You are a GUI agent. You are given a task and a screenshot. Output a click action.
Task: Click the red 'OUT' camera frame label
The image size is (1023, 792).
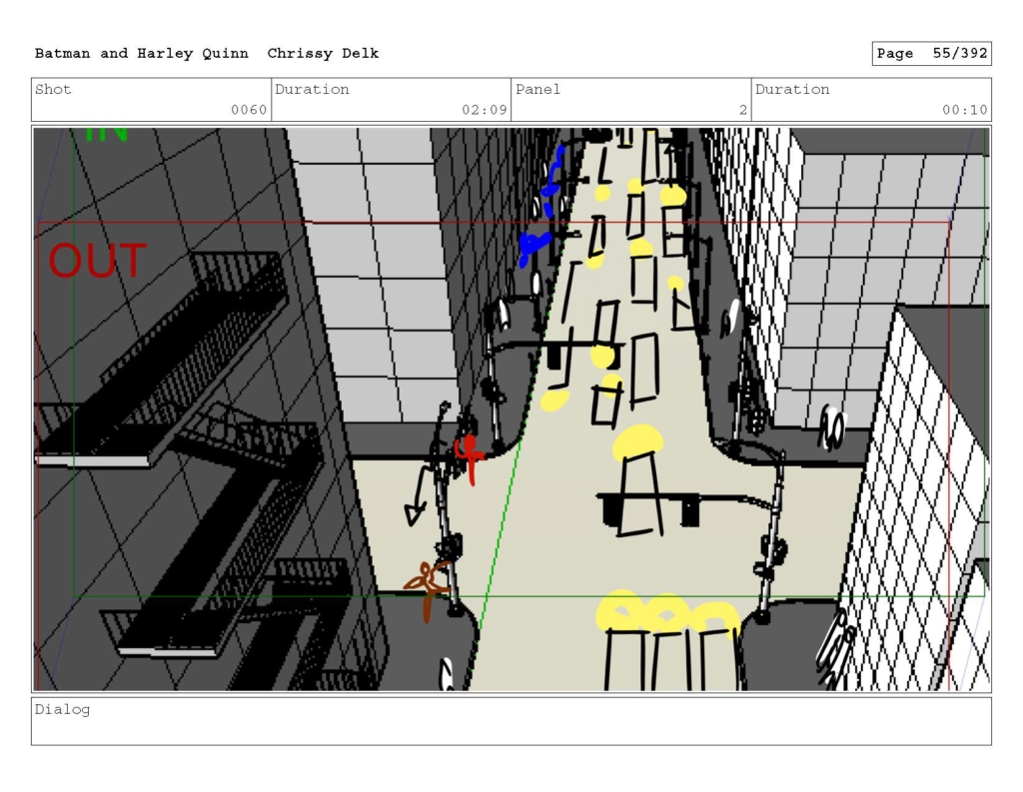tap(98, 261)
